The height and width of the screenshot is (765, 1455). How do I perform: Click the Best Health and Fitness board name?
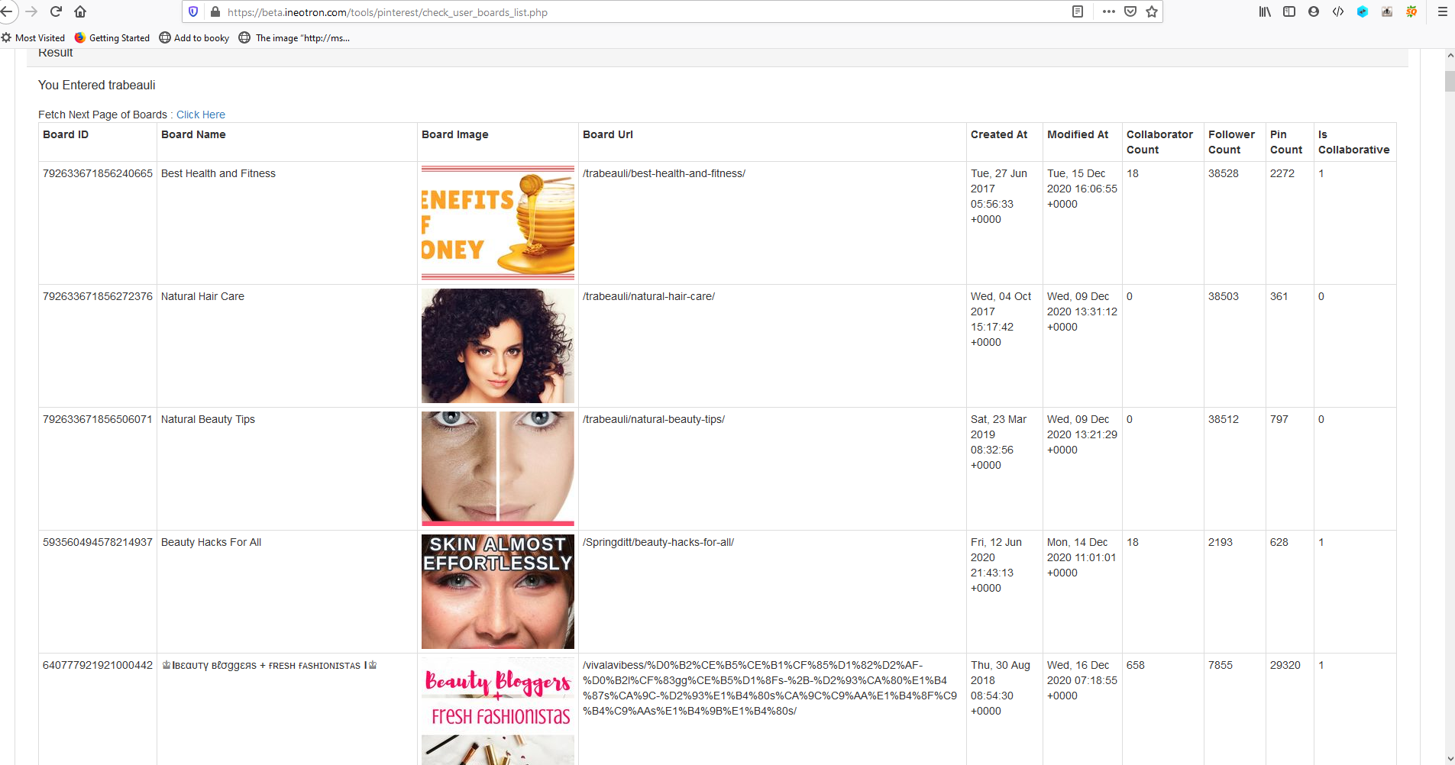pyautogui.click(x=218, y=173)
